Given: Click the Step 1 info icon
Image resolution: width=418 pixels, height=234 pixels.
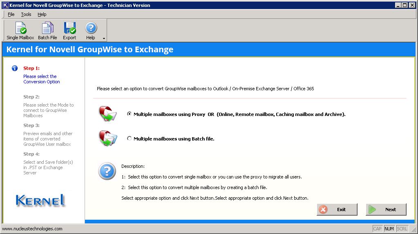Looking at the screenshot, I should 15,68.
